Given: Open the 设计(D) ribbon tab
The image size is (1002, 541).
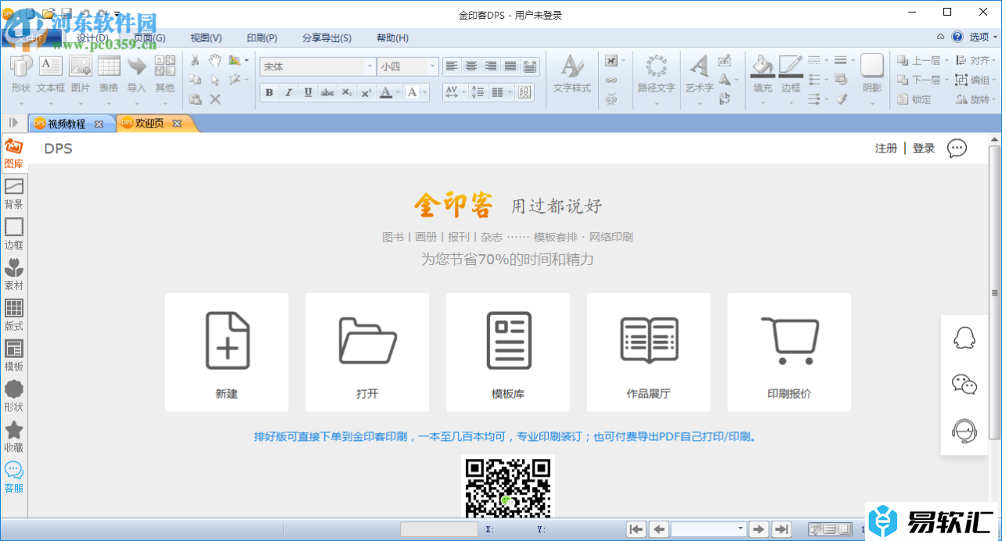Looking at the screenshot, I should pos(92,38).
